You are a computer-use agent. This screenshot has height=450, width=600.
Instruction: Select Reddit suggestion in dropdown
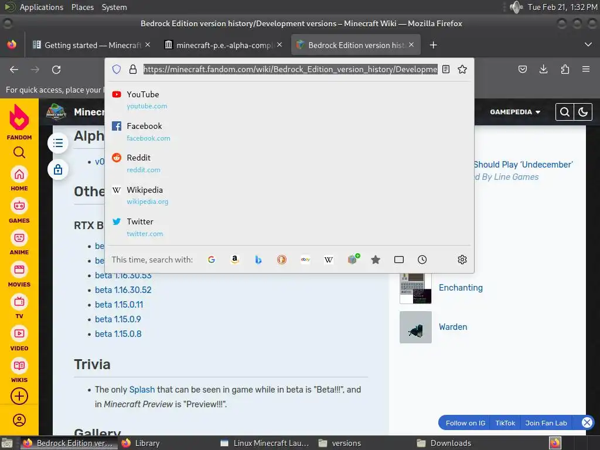click(289, 163)
